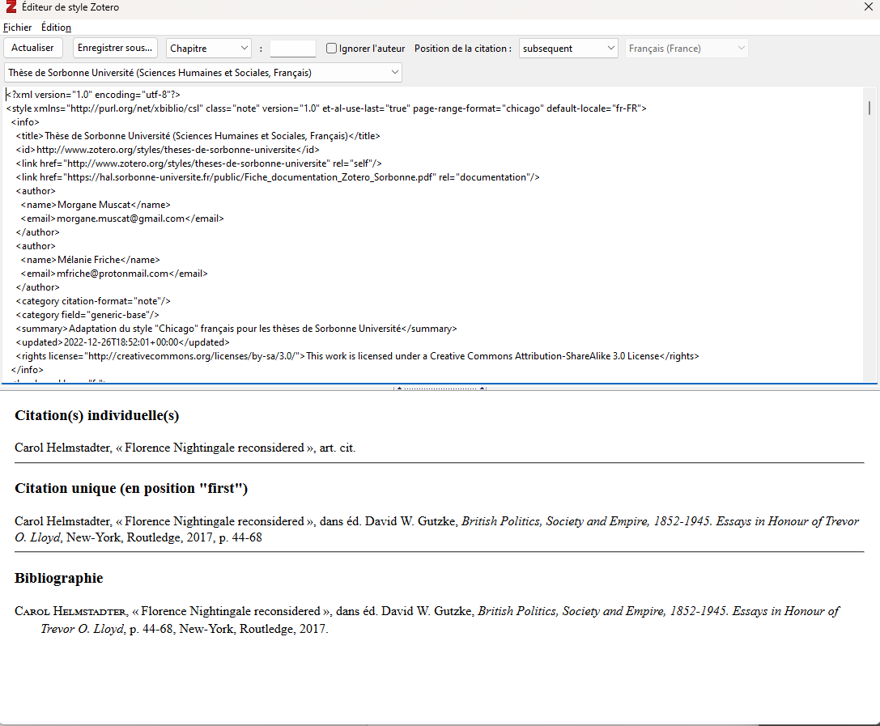Click the name line Morgane Muscat
The height and width of the screenshot is (726, 880).
coord(96,205)
